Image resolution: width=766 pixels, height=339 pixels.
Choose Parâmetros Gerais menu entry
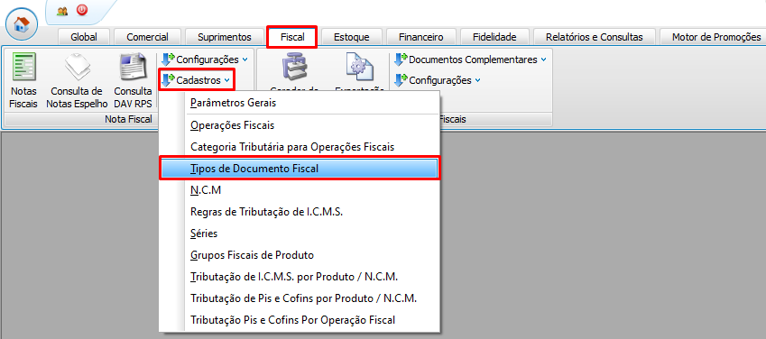point(300,103)
